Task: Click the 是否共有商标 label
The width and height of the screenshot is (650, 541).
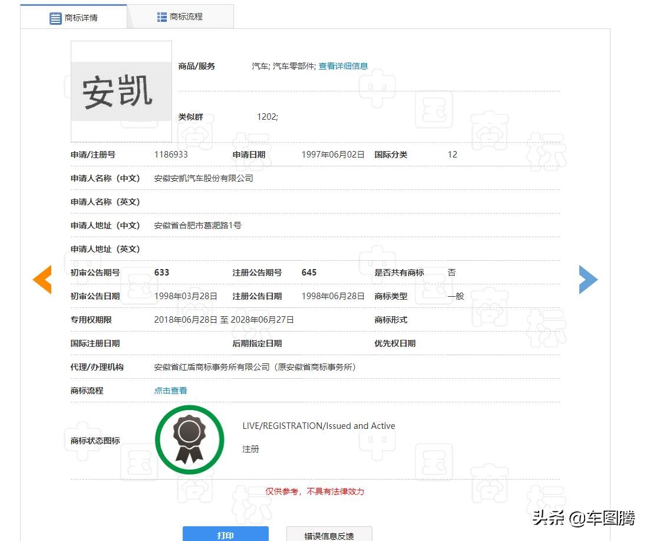Action: pos(399,273)
